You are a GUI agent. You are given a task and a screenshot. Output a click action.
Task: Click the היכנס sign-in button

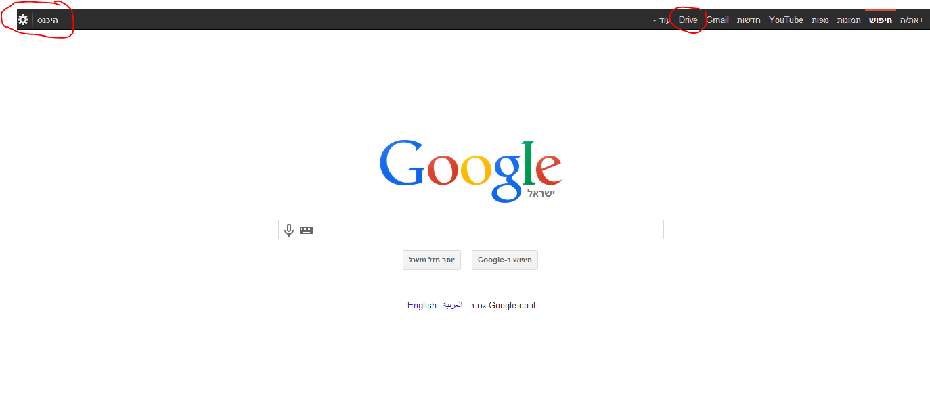point(47,20)
